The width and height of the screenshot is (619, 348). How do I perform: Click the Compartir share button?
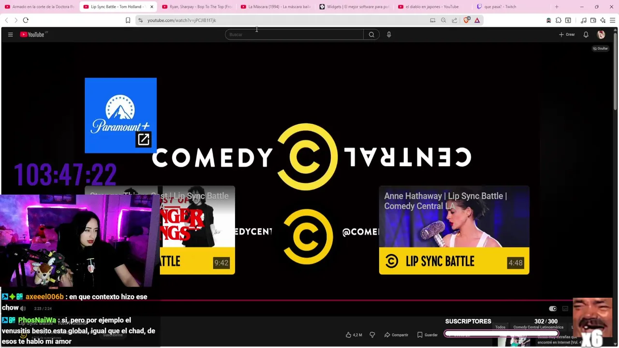point(397,334)
